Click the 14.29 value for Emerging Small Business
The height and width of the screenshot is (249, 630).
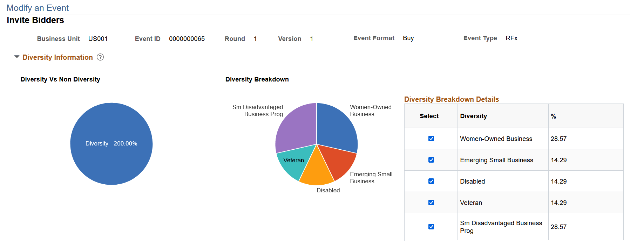[558, 160]
